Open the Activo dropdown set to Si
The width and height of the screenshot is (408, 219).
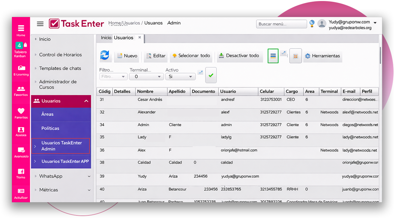pyautogui.click(x=180, y=77)
